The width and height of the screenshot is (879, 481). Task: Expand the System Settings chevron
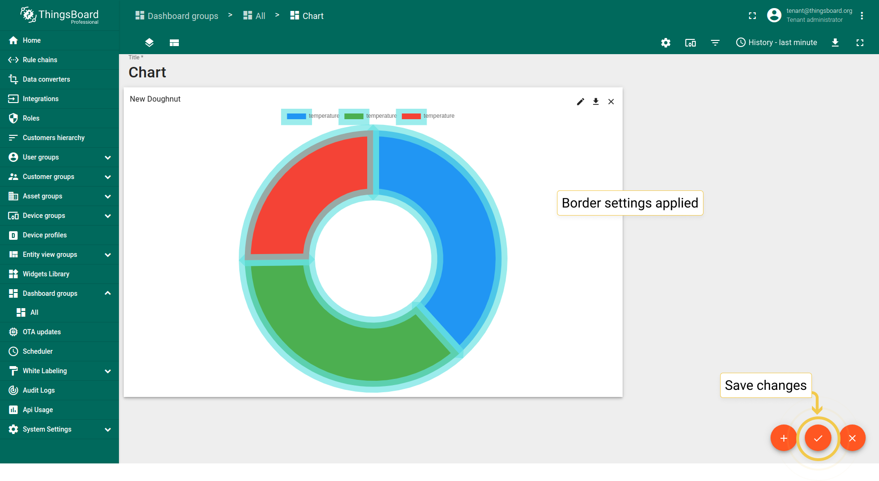coord(108,429)
